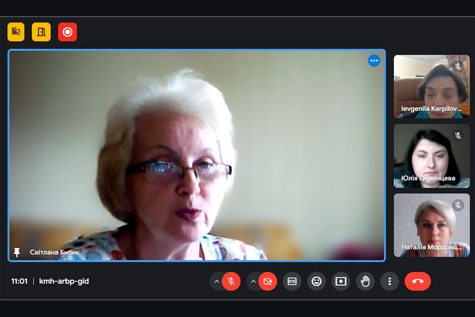This screenshot has height=317, width=475.
Task: Click muted mic icon on Юлія Цигвінцева tile
Action: click(458, 136)
